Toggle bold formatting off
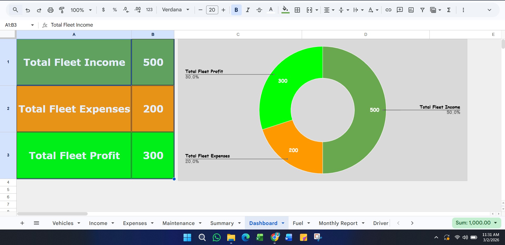Screen dimensions: 505x245 (x=236, y=10)
